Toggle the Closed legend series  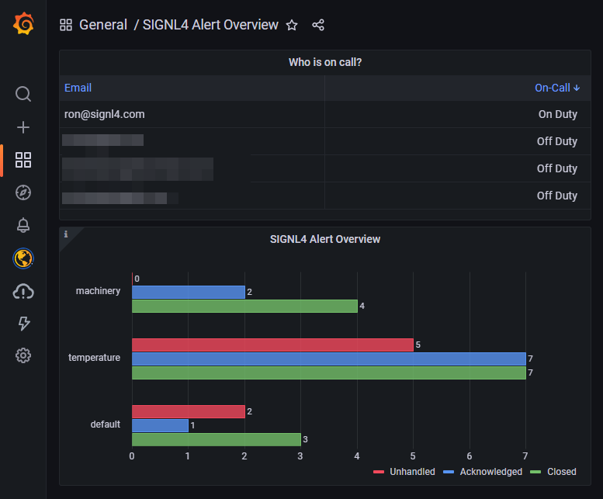click(x=553, y=472)
